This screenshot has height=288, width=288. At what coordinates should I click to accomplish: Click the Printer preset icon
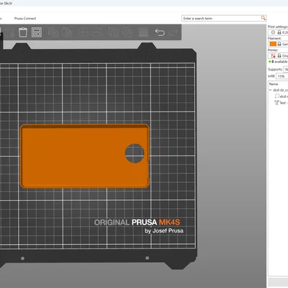click(x=273, y=55)
